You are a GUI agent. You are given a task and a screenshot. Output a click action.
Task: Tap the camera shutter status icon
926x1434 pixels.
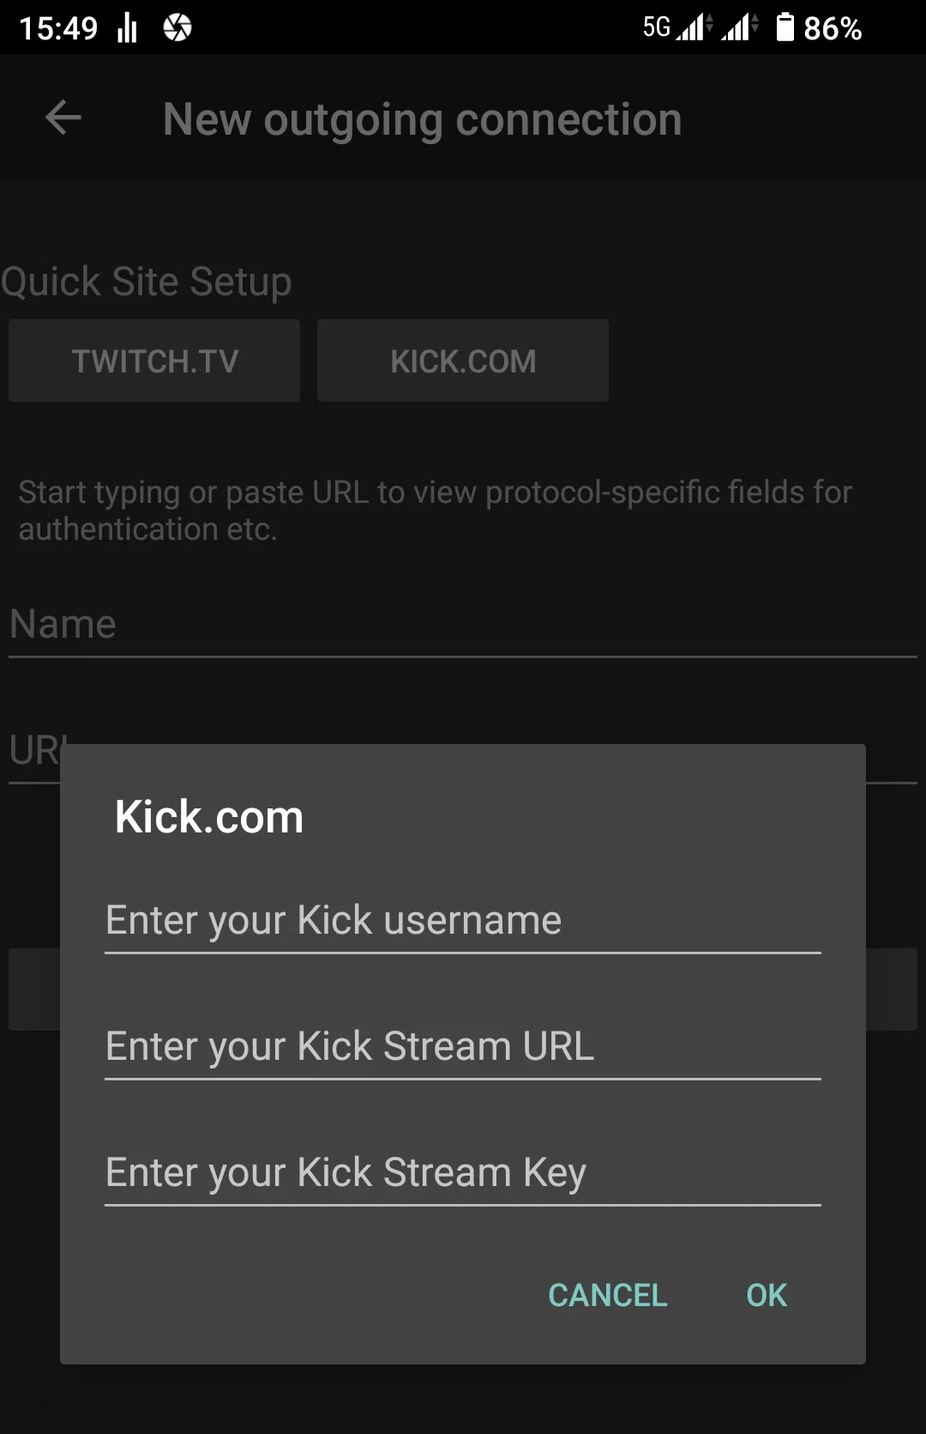(x=177, y=27)
